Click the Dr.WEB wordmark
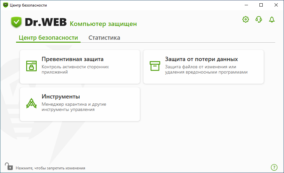Screen dimensions: 284x173 (46, 22)
